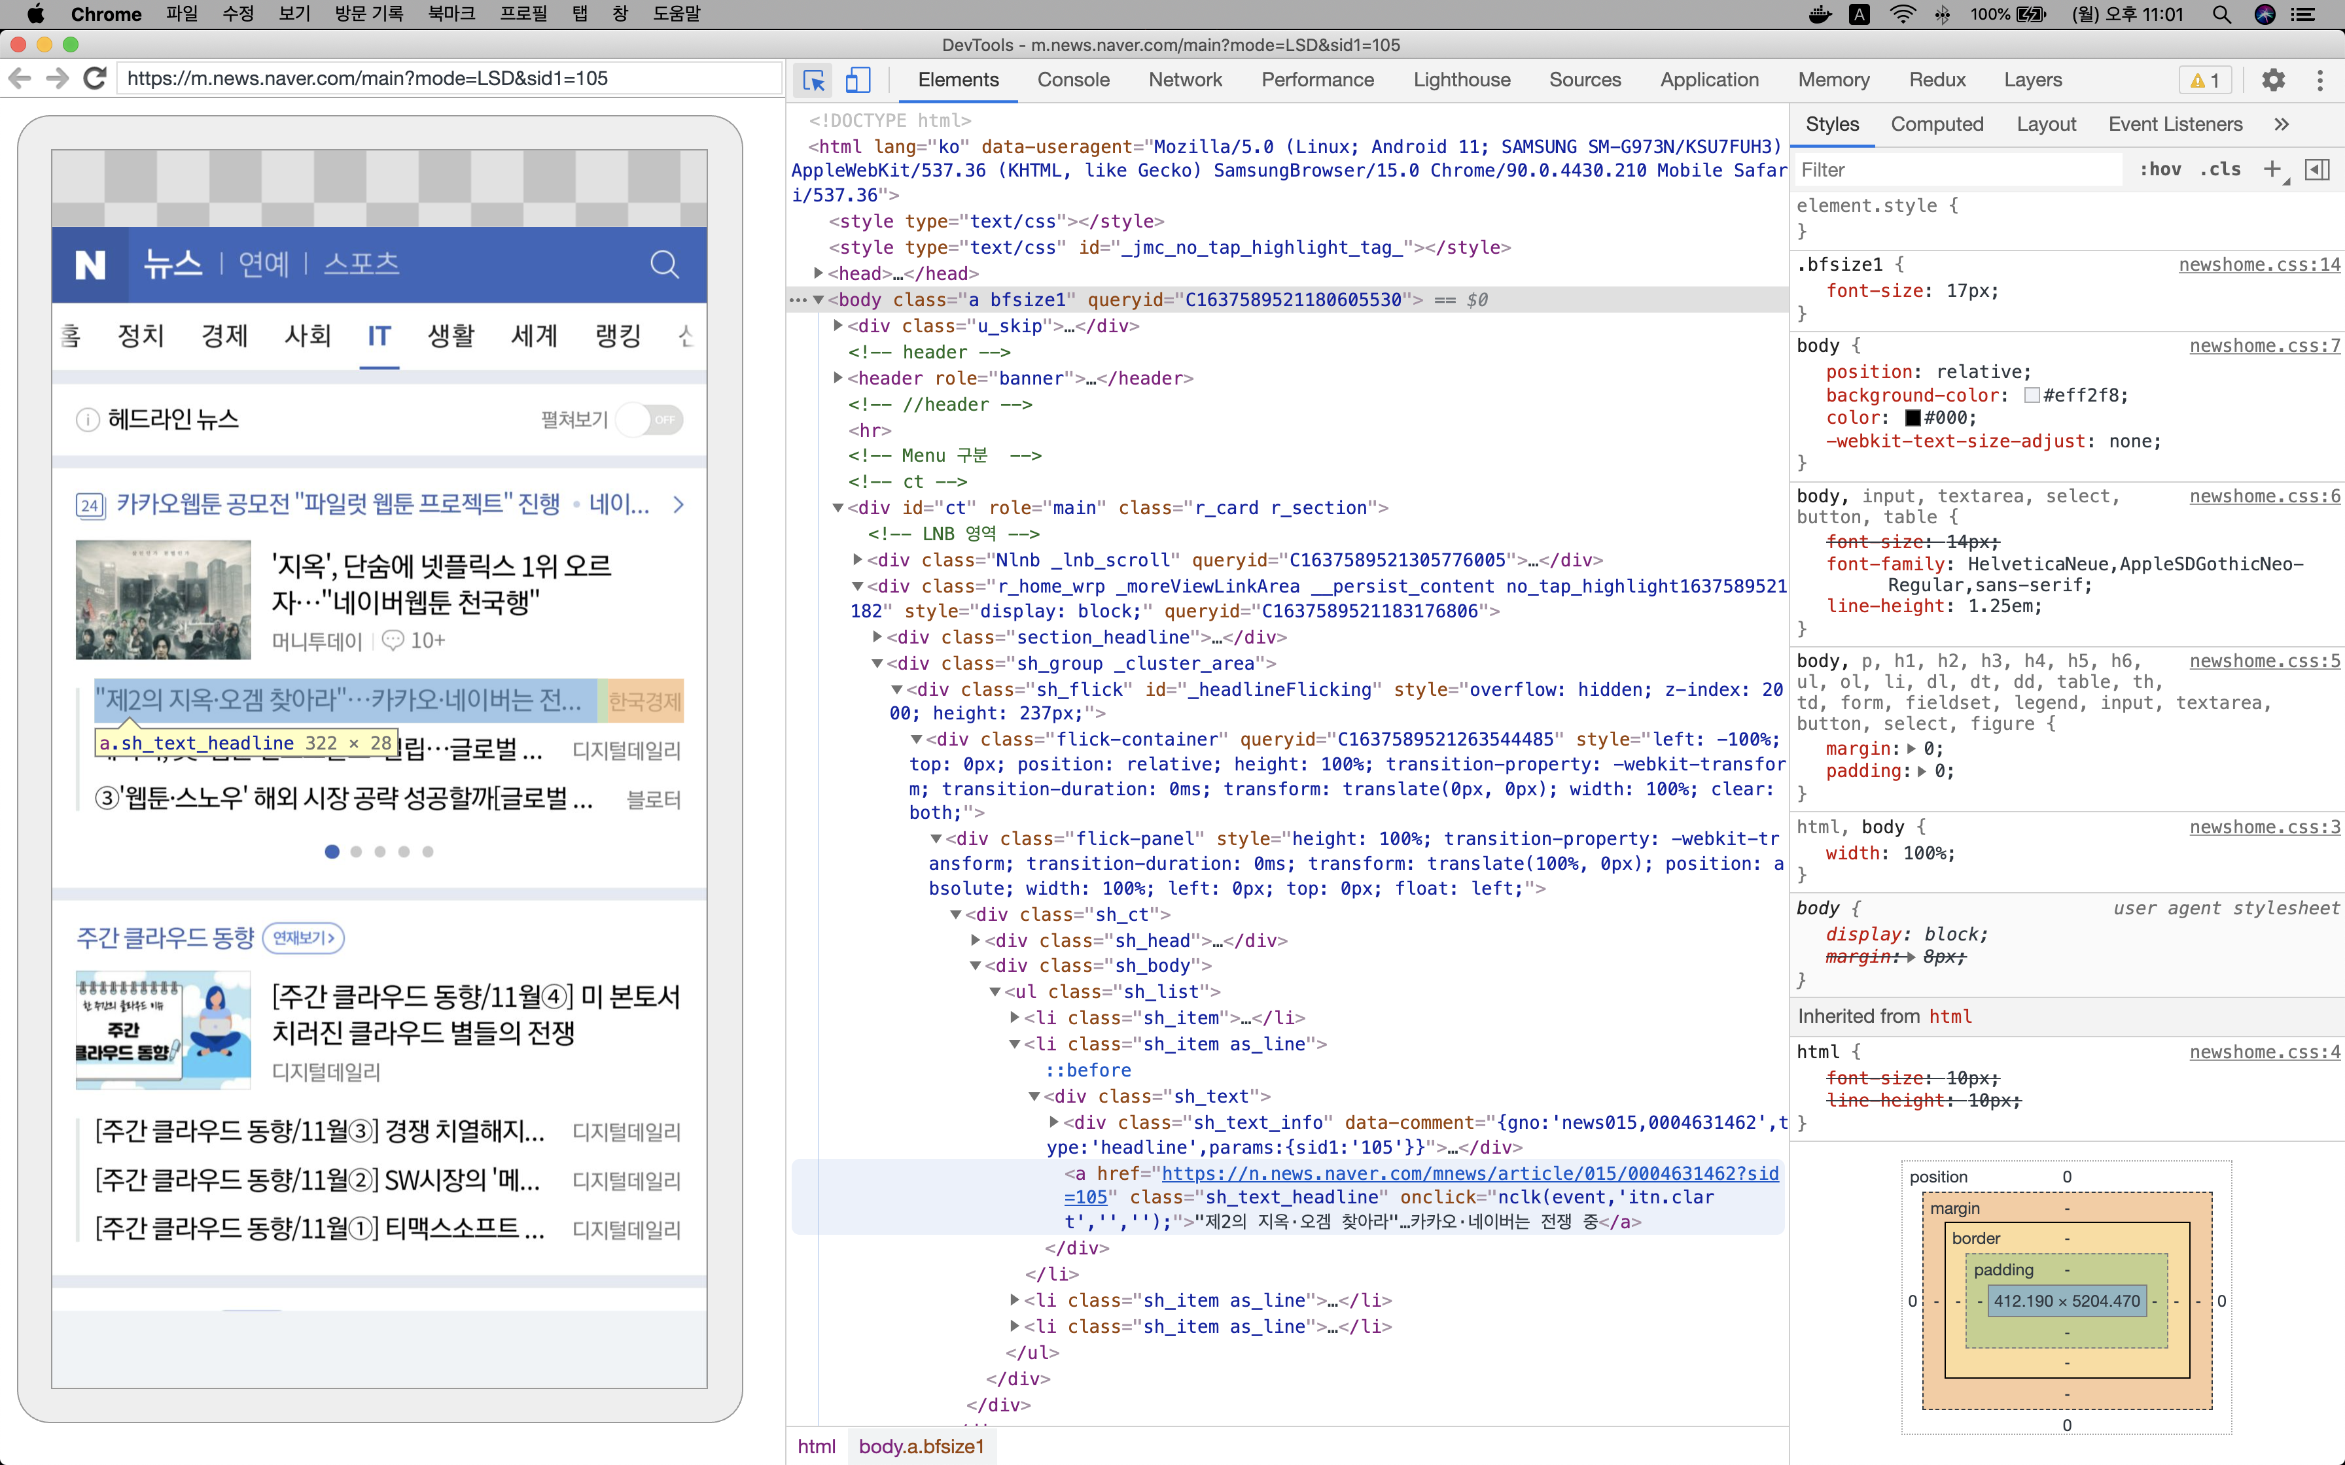Show more Styles pane tabs chevron

coord(2281,124)
